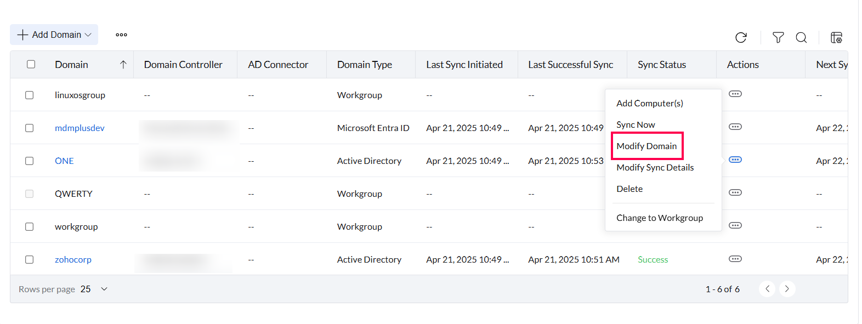Open actions icon for zohocorp row
Viewport: 862px width, 324px height.
point(735,259)
